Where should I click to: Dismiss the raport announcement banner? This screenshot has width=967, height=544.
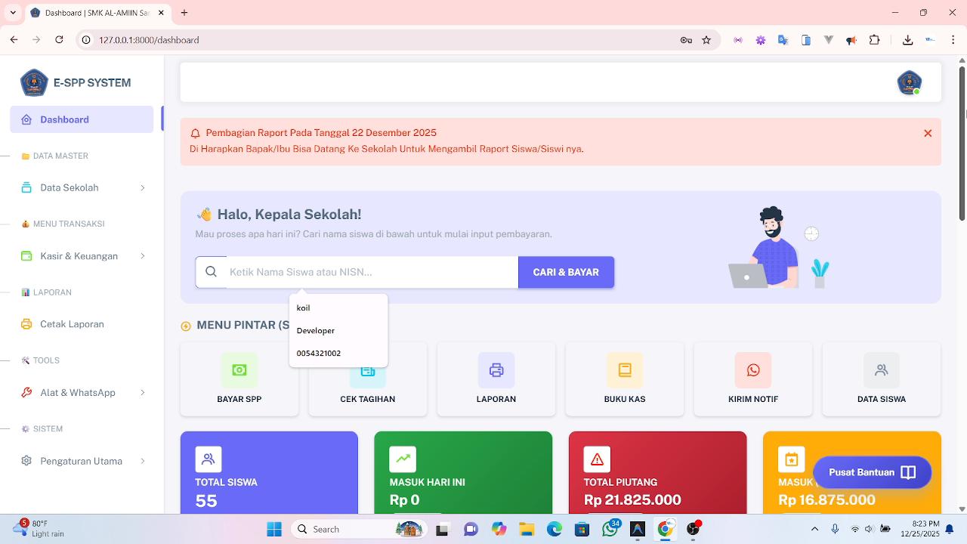click(x=928, y=133)
